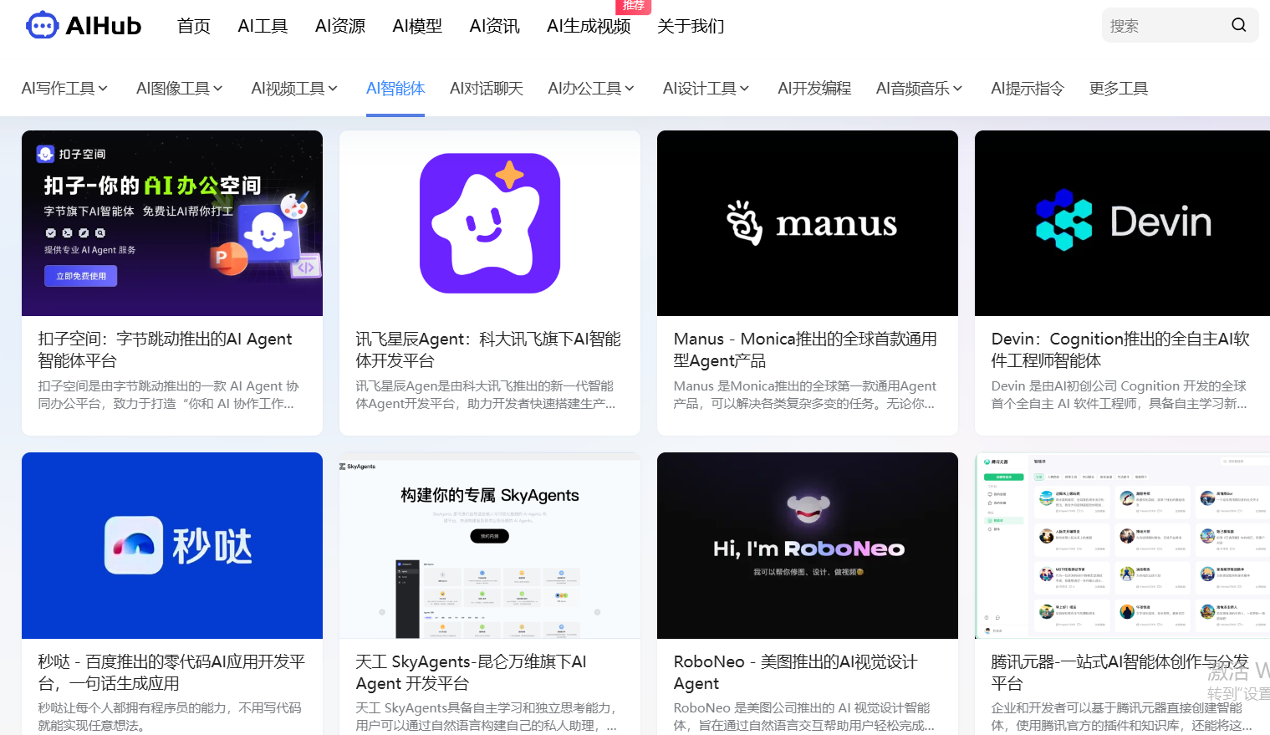Open the 腾讯元器 screenshot thumbnail
1270x735 pixels.
(1122, 545)
